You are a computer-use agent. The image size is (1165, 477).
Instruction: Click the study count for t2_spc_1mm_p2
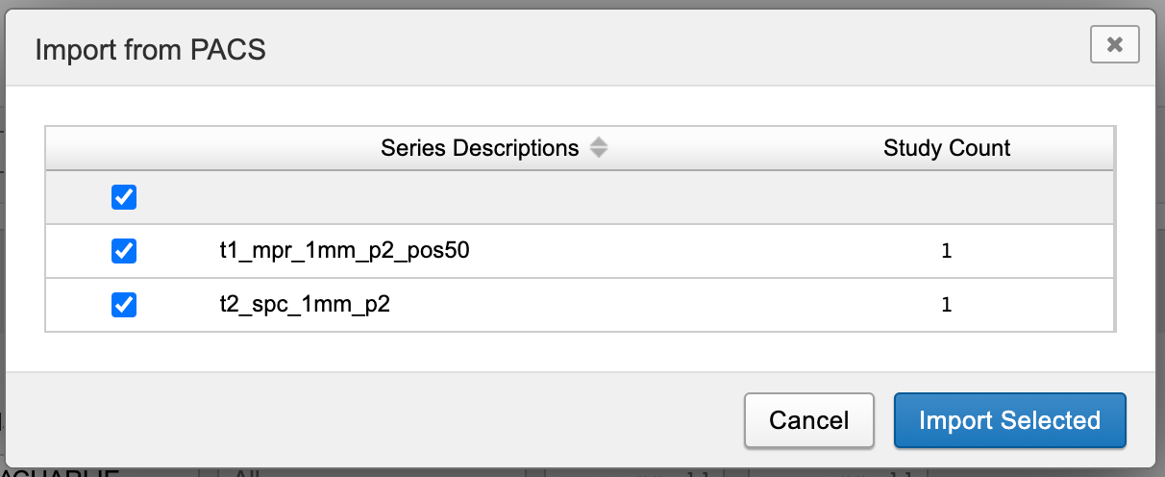(947, 306)
